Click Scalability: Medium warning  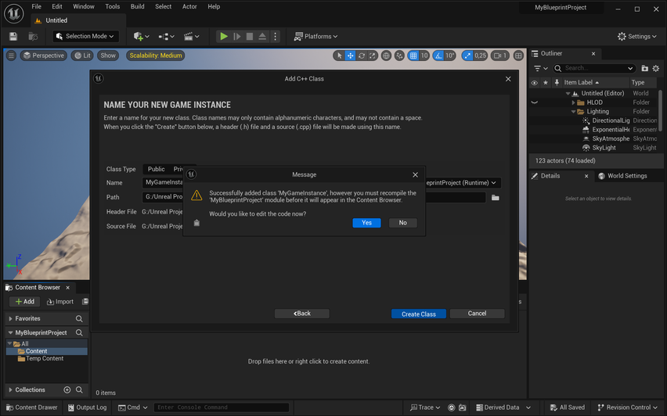point(156,56)
